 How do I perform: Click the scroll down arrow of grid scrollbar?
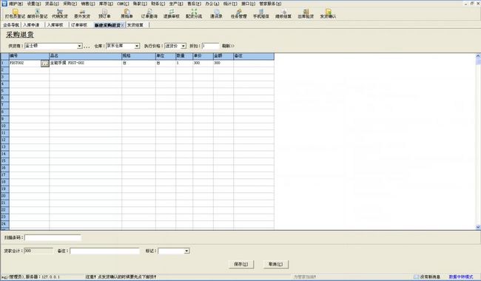tap(478, 227)
